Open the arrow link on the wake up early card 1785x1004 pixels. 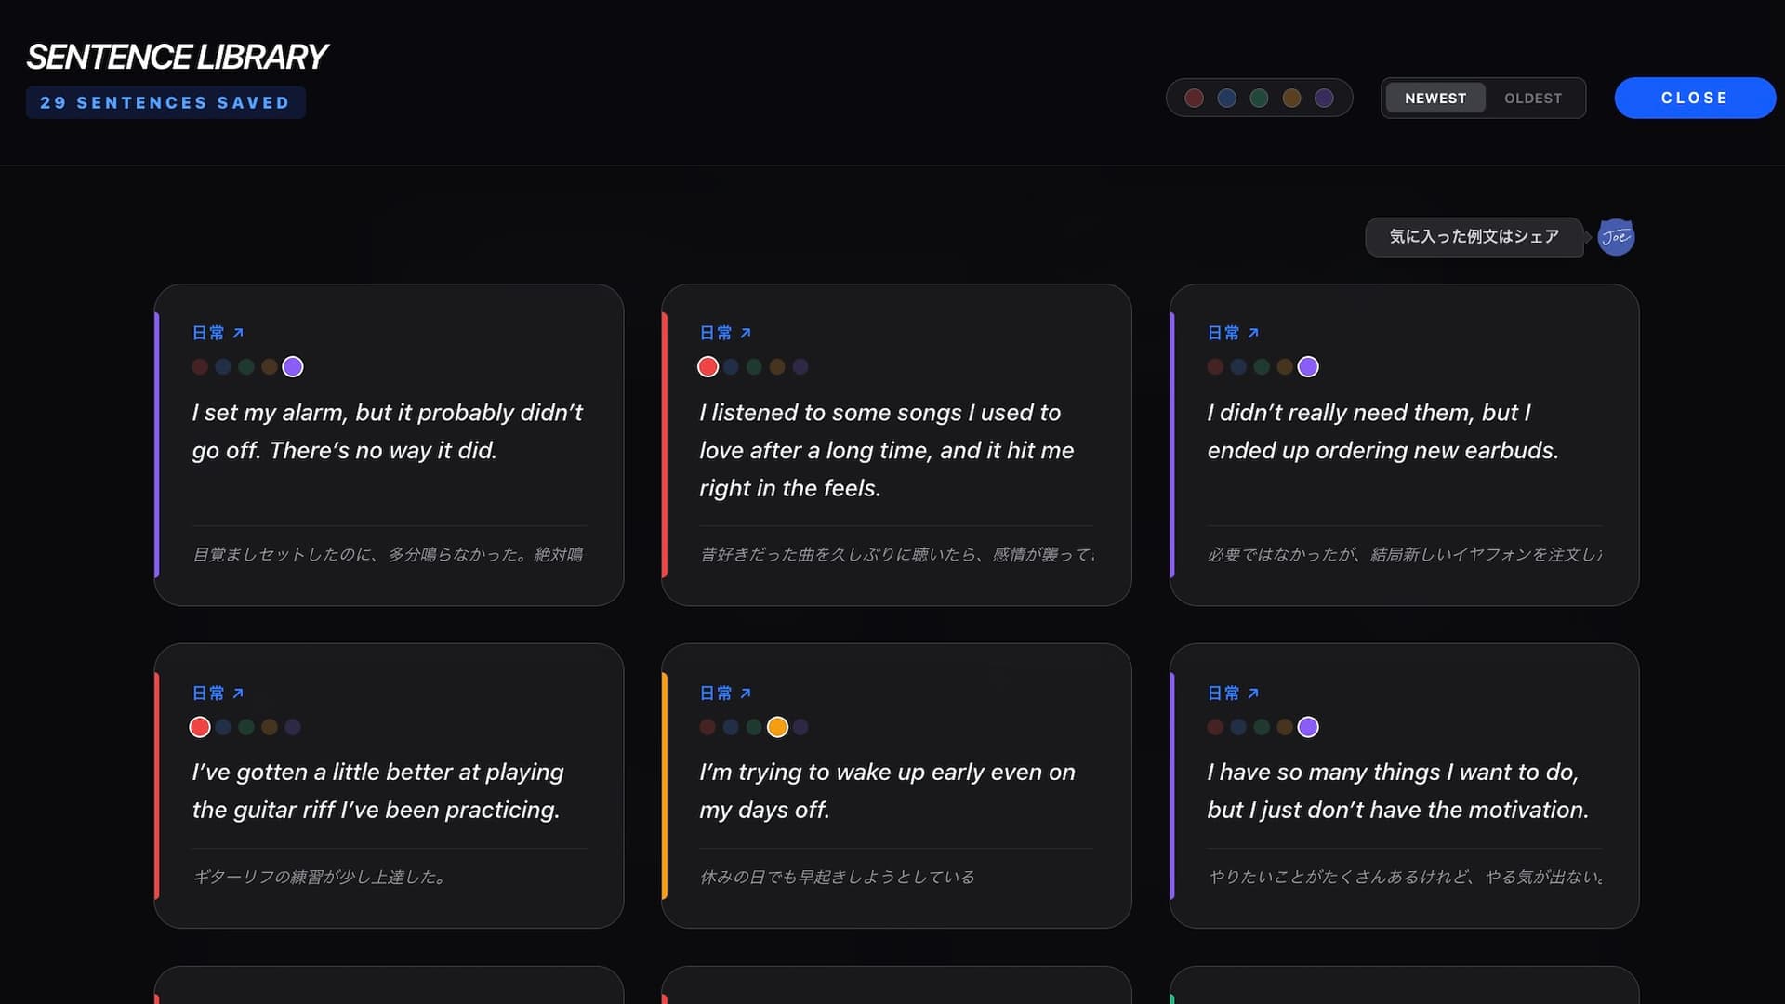(746, 693)
